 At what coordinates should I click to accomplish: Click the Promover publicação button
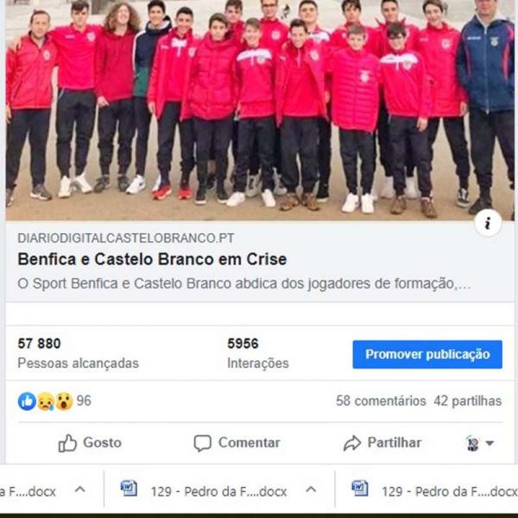point(427,354)
